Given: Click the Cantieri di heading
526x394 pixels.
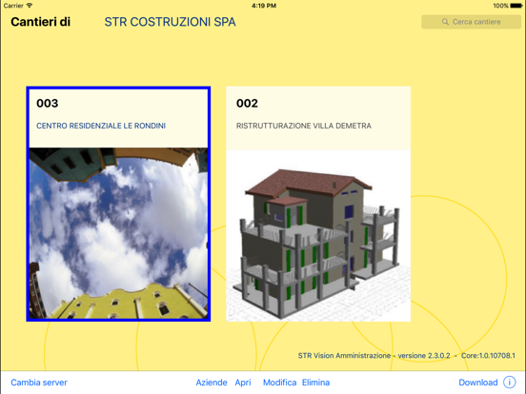Looking at the screenshot, I should click(x=41, y=22).
